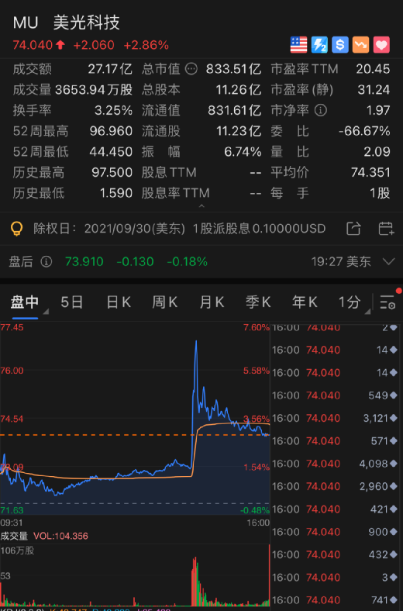The height and width of the screenshot is (611, 403).
Task: Click the 成交量 volume indicator label
Action: (14, 537)
